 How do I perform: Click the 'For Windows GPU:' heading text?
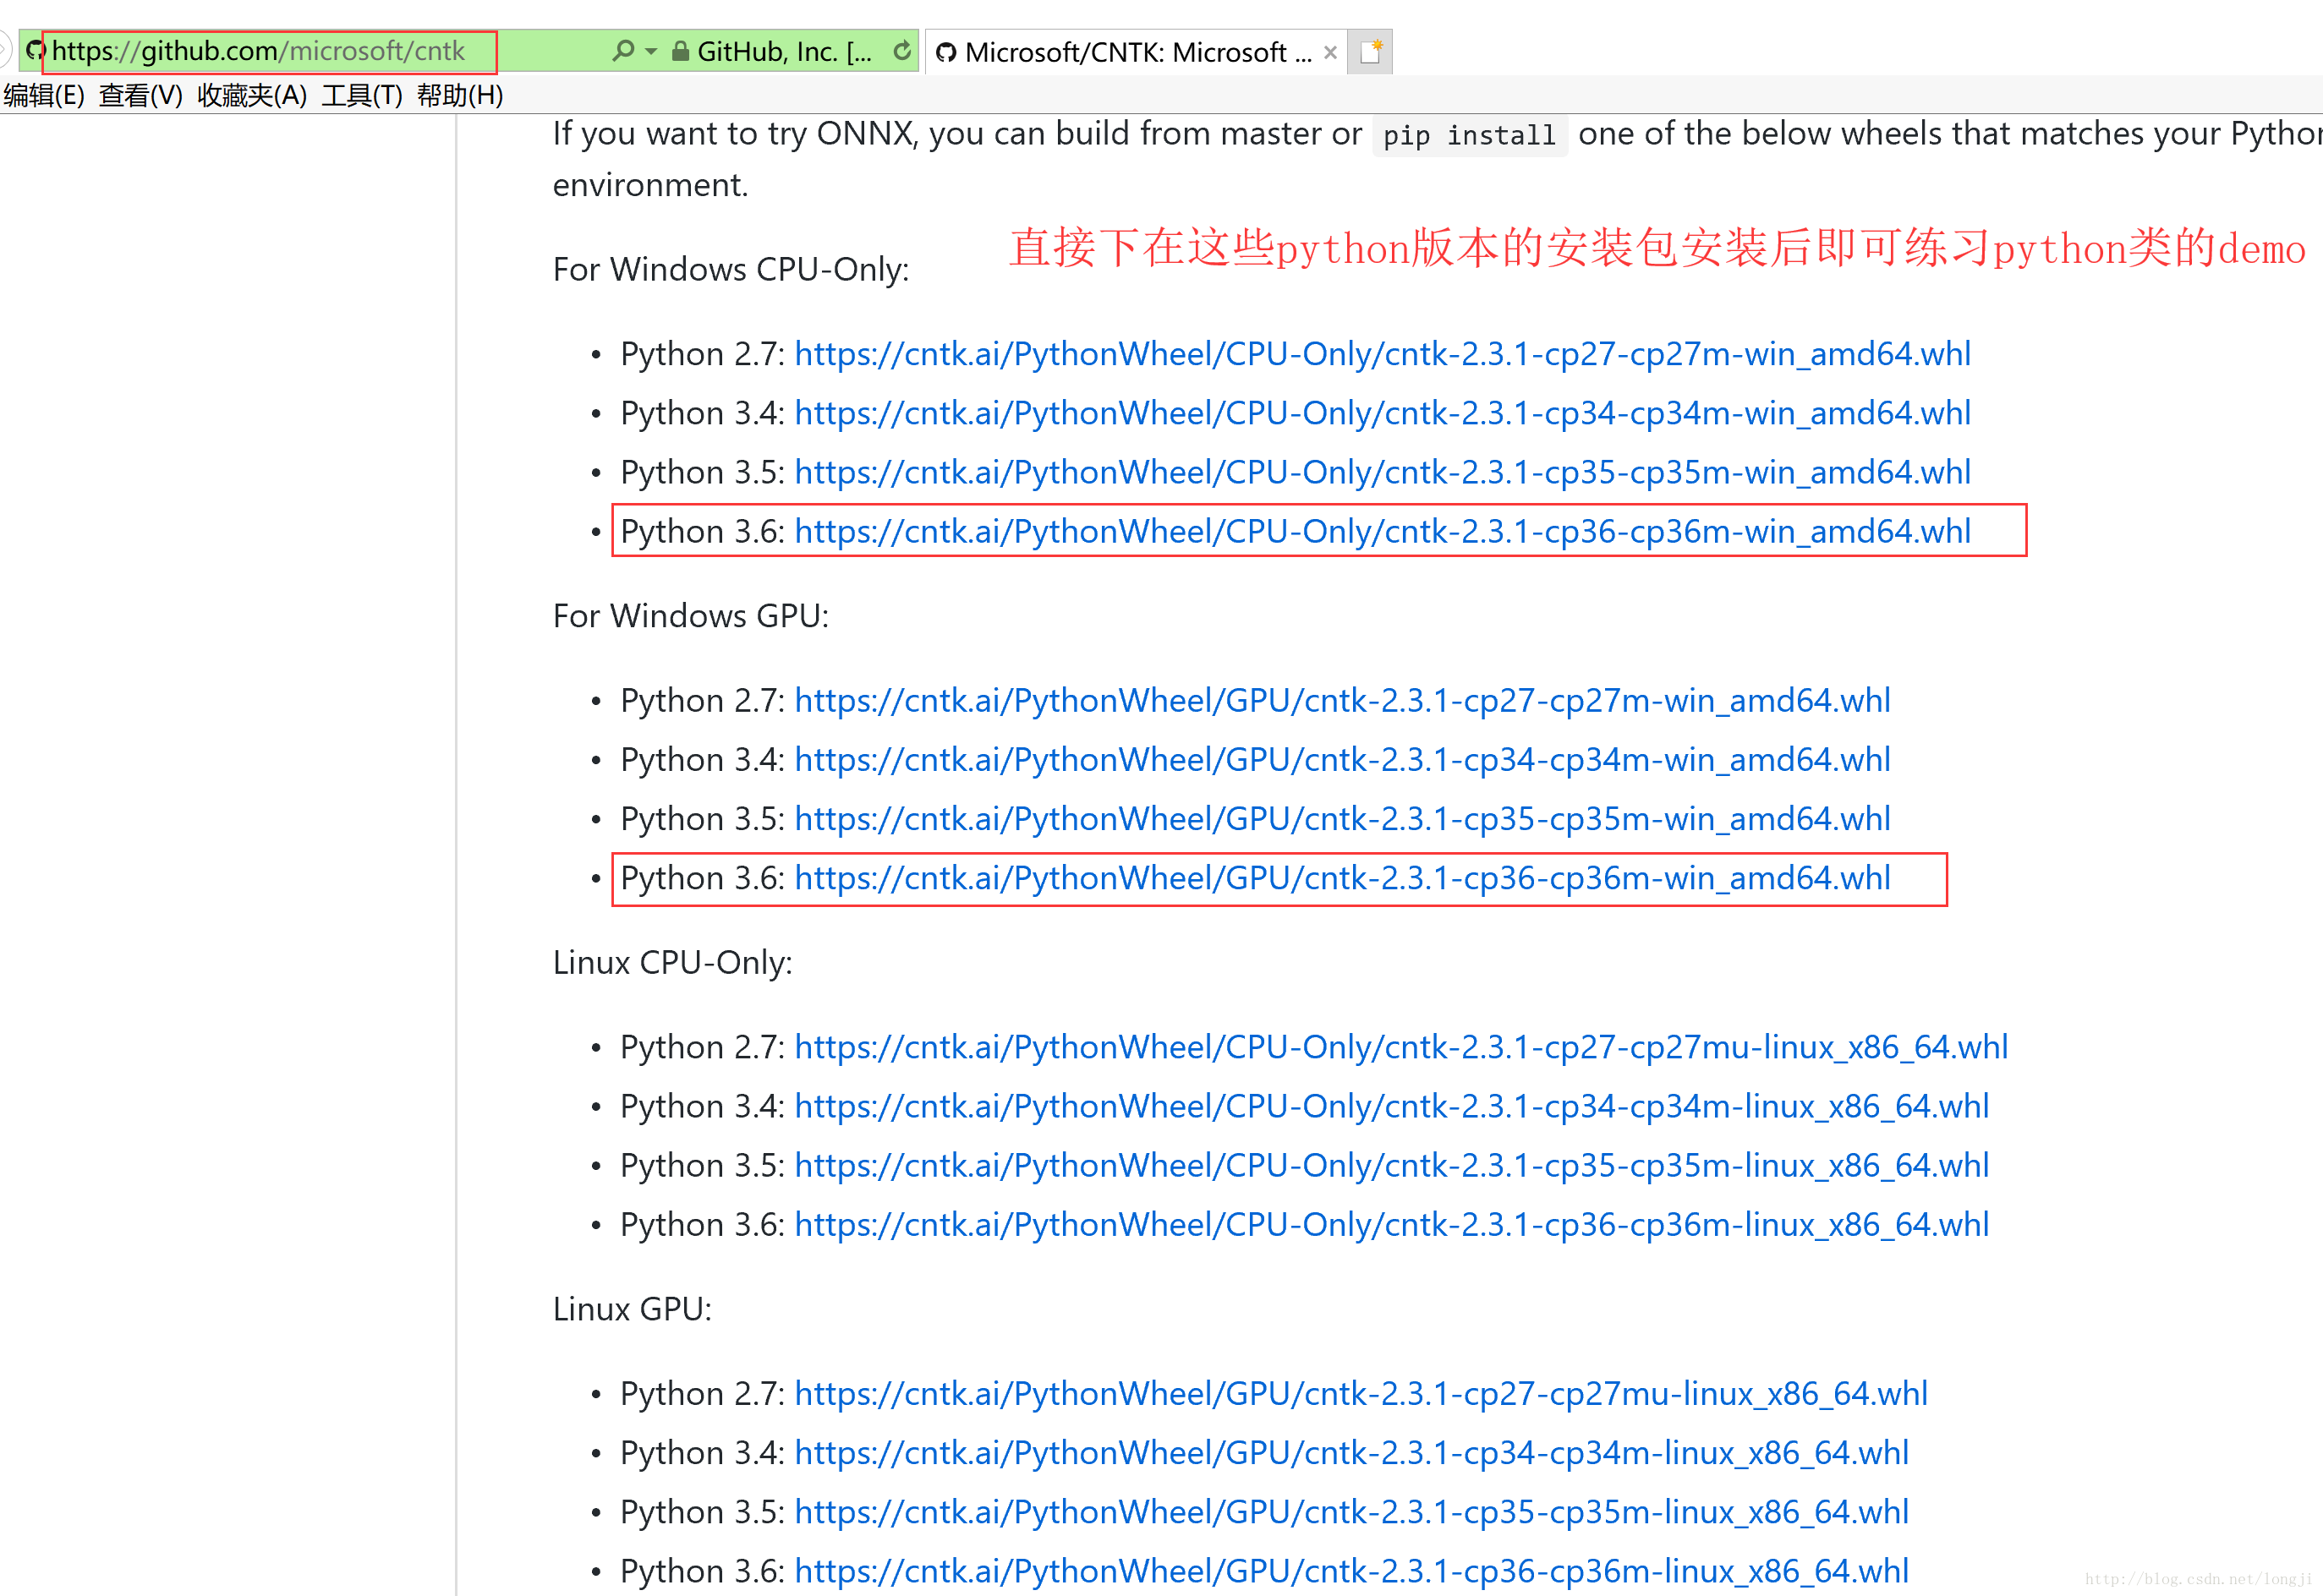pyautogui.click(x=691, y=616)
